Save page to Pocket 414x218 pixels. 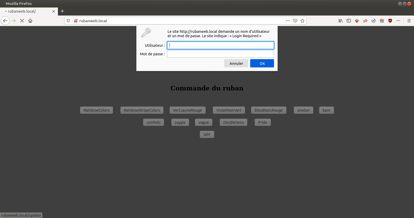click(295, 21)
